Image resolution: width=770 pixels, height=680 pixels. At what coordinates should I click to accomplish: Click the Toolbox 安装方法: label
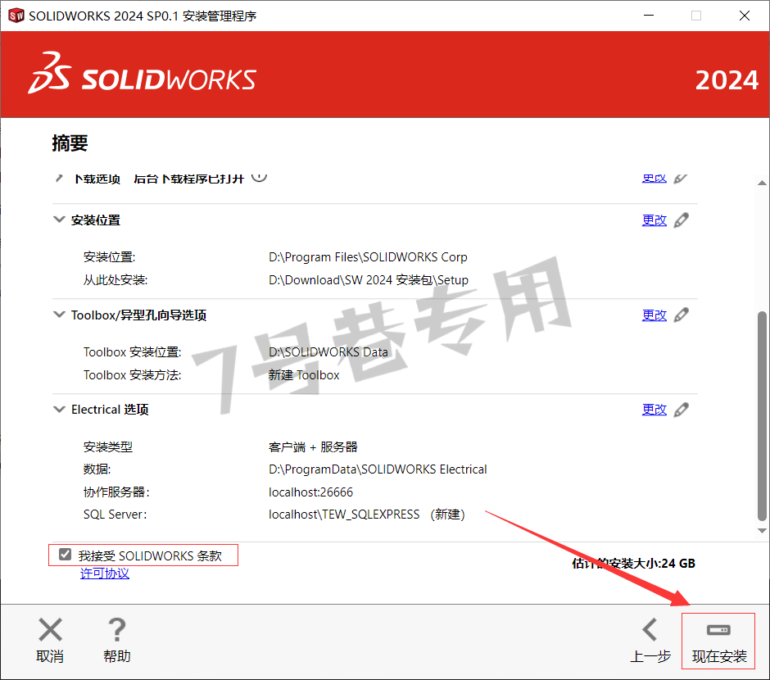coord(132,375)
